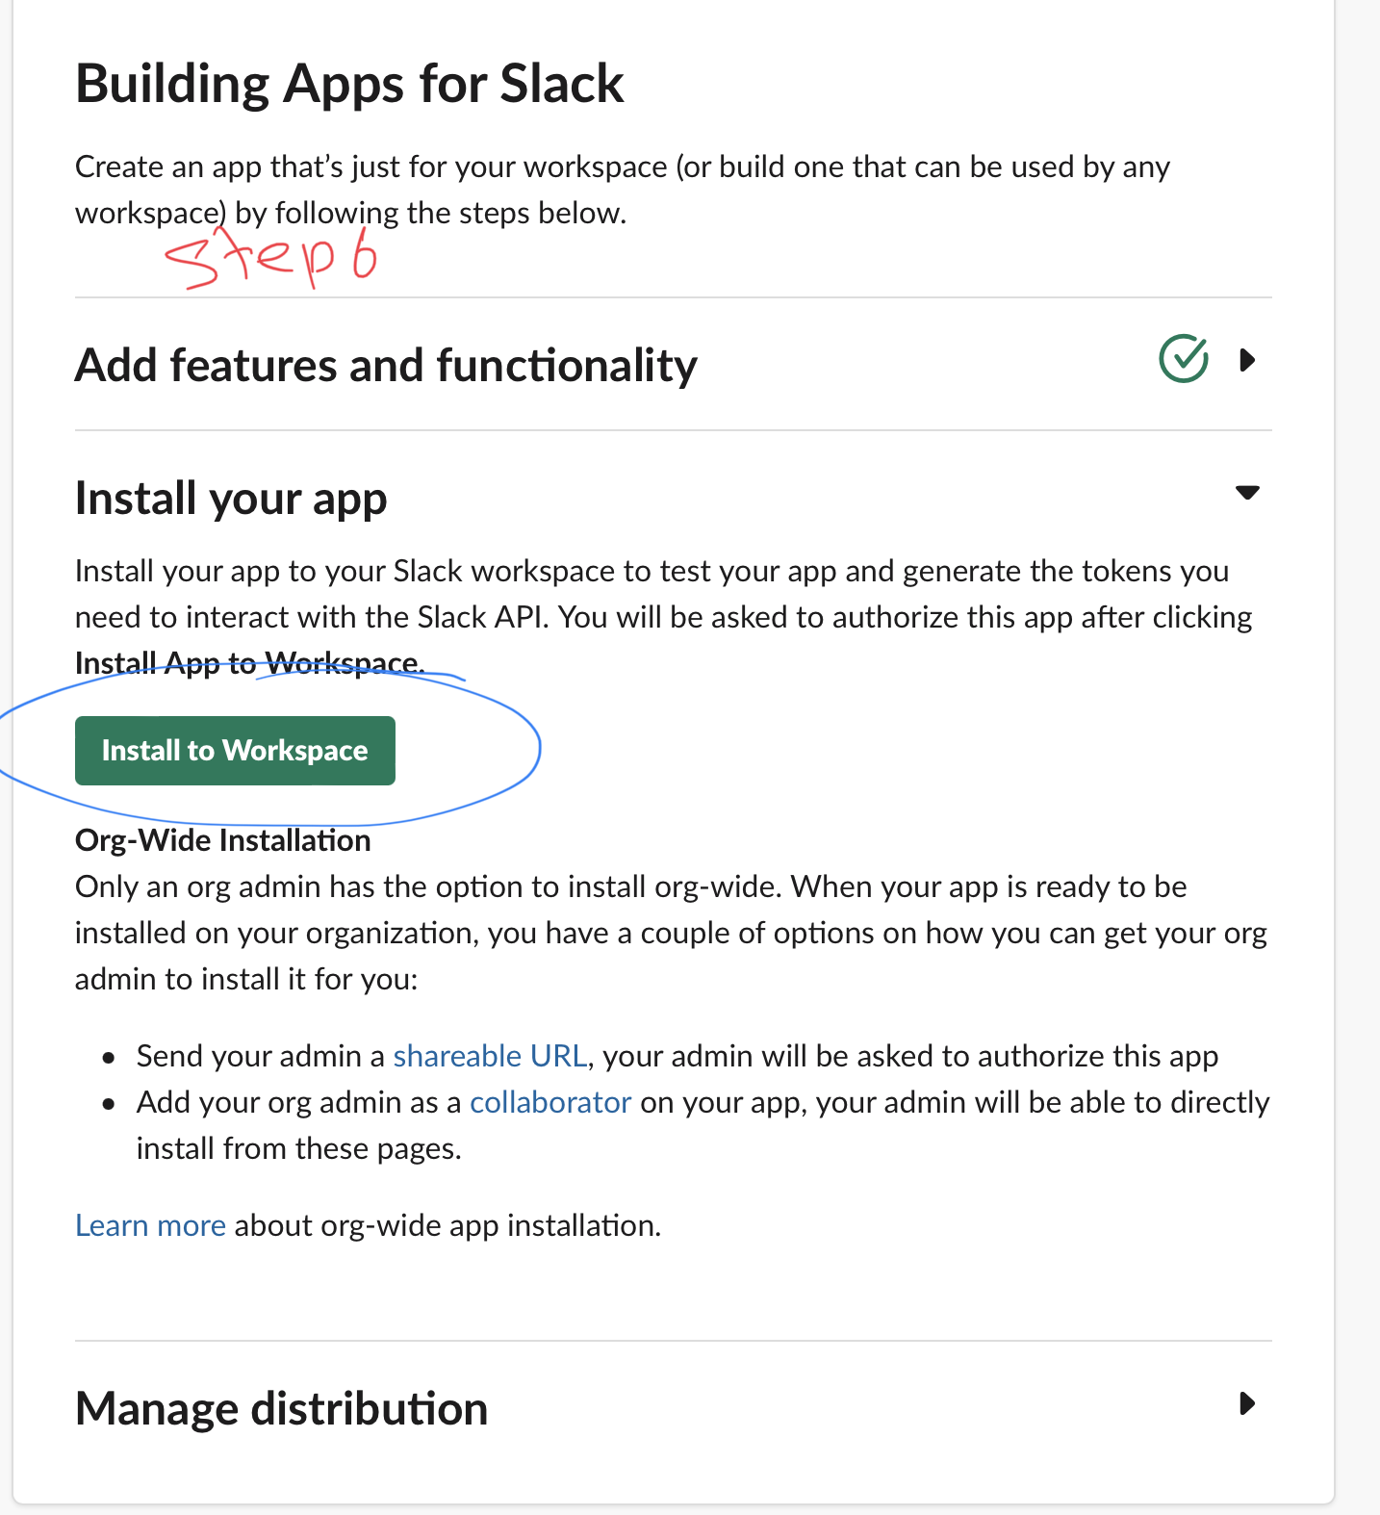Screen dimensions: 1380x1515
Task: Click the about org-wide app installation text
Action: tap(447, 1225)
